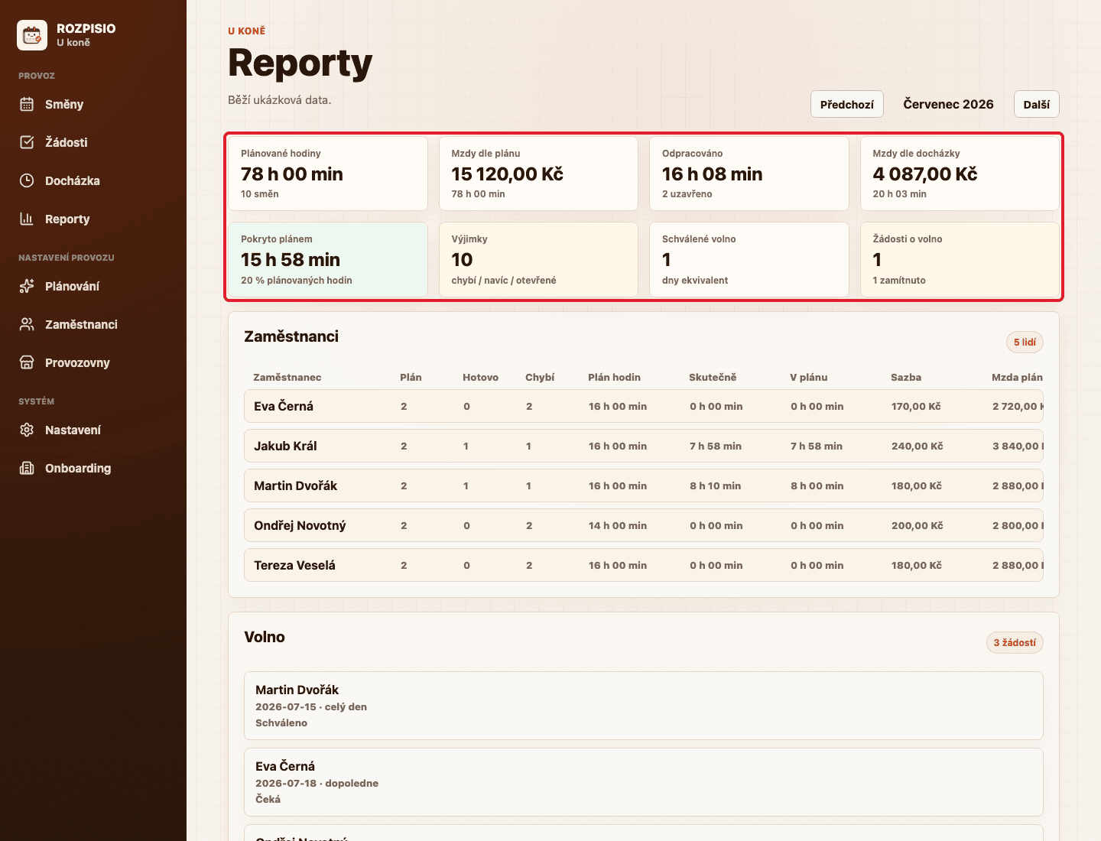
Task: Click the Plánování sparkle icon
Action: point(27,286)
